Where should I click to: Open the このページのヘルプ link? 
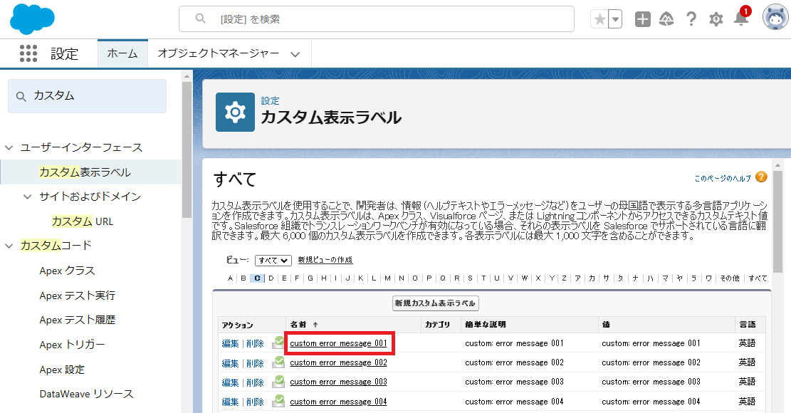pos(723,178)
